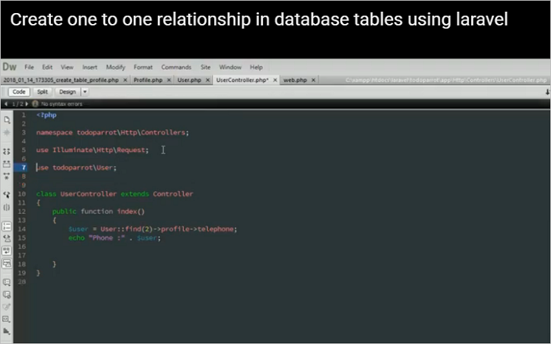Click the 'User::find(2)->profile->telephone' code
The image size is (551, 344).
pos(167,229)
